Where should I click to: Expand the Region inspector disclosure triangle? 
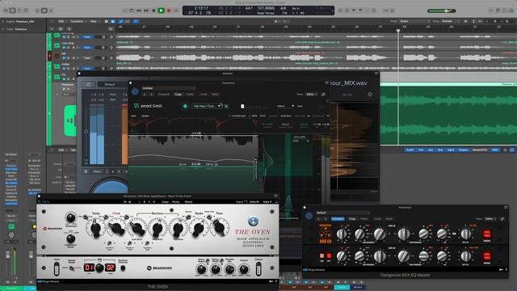click(3, 22)
